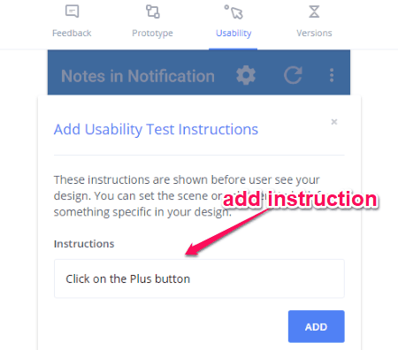The width and height of the screenshot is (398, 350).
Task: Dismiss the instructions dialog with the X
Action: 334,122
